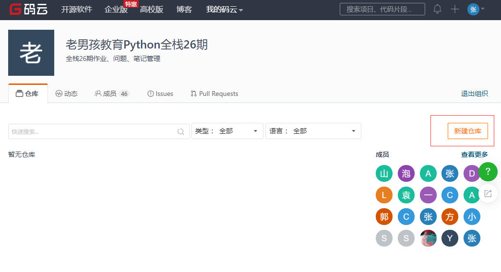Open member avatar 袁
501x272 pixels.
tap(406, 195)
